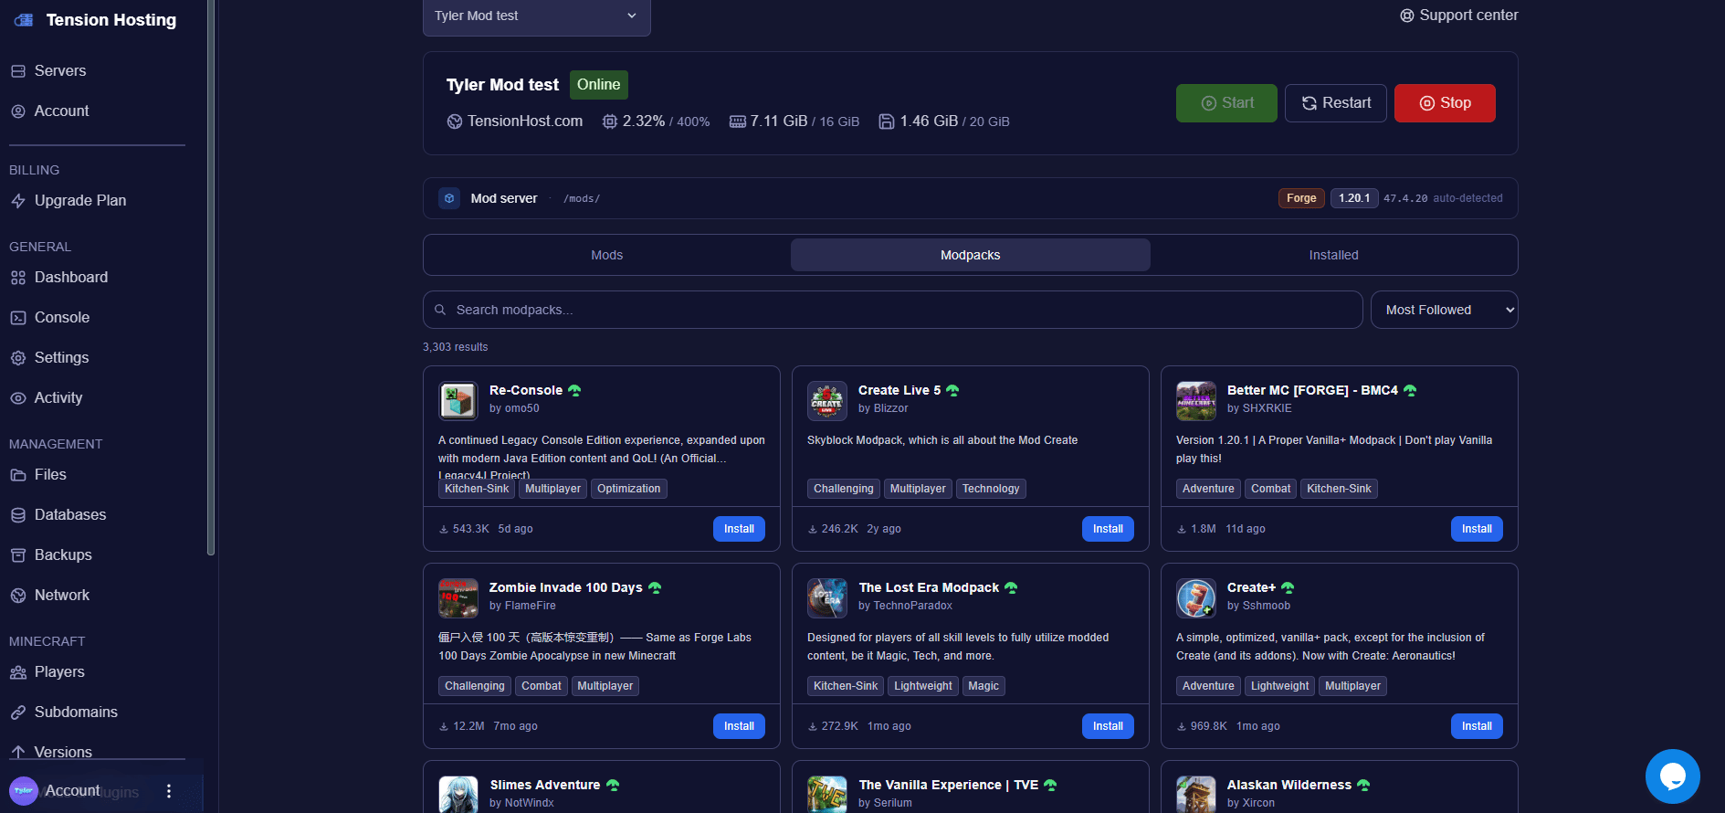The image size is (1725, 813).
Task: Click the Files folder icon
Action: point(18,475)
